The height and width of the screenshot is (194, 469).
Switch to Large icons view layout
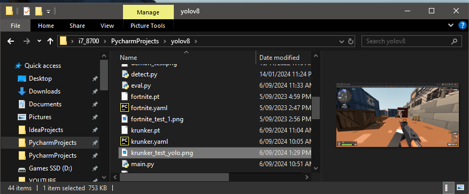click(x=460, y=188)
